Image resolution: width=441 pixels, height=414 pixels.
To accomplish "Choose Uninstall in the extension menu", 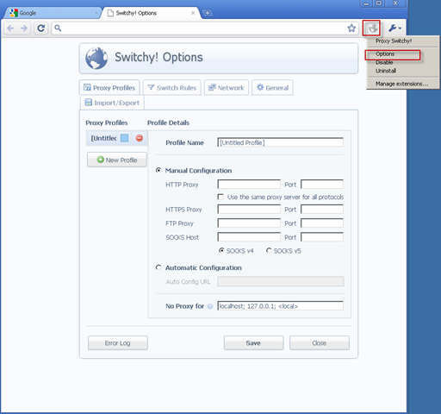I will 386,71.
